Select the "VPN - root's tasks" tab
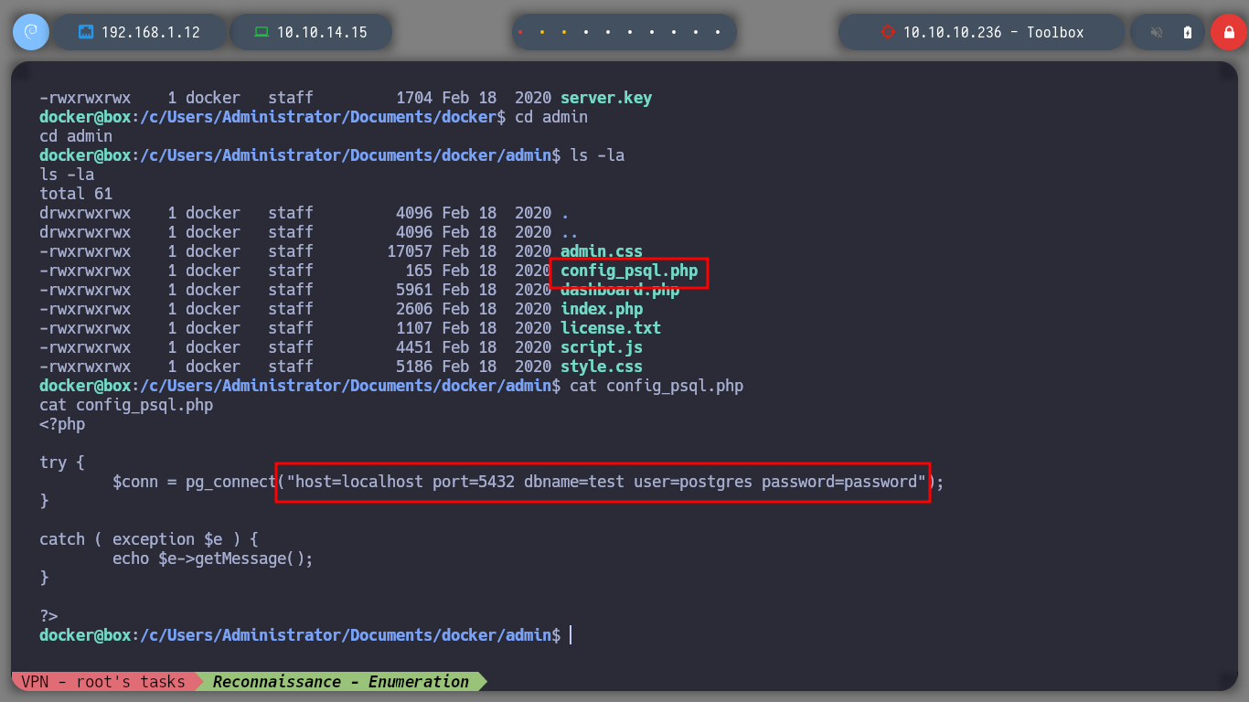This screenshot has height=702, width=1249. tap(103, 682)
